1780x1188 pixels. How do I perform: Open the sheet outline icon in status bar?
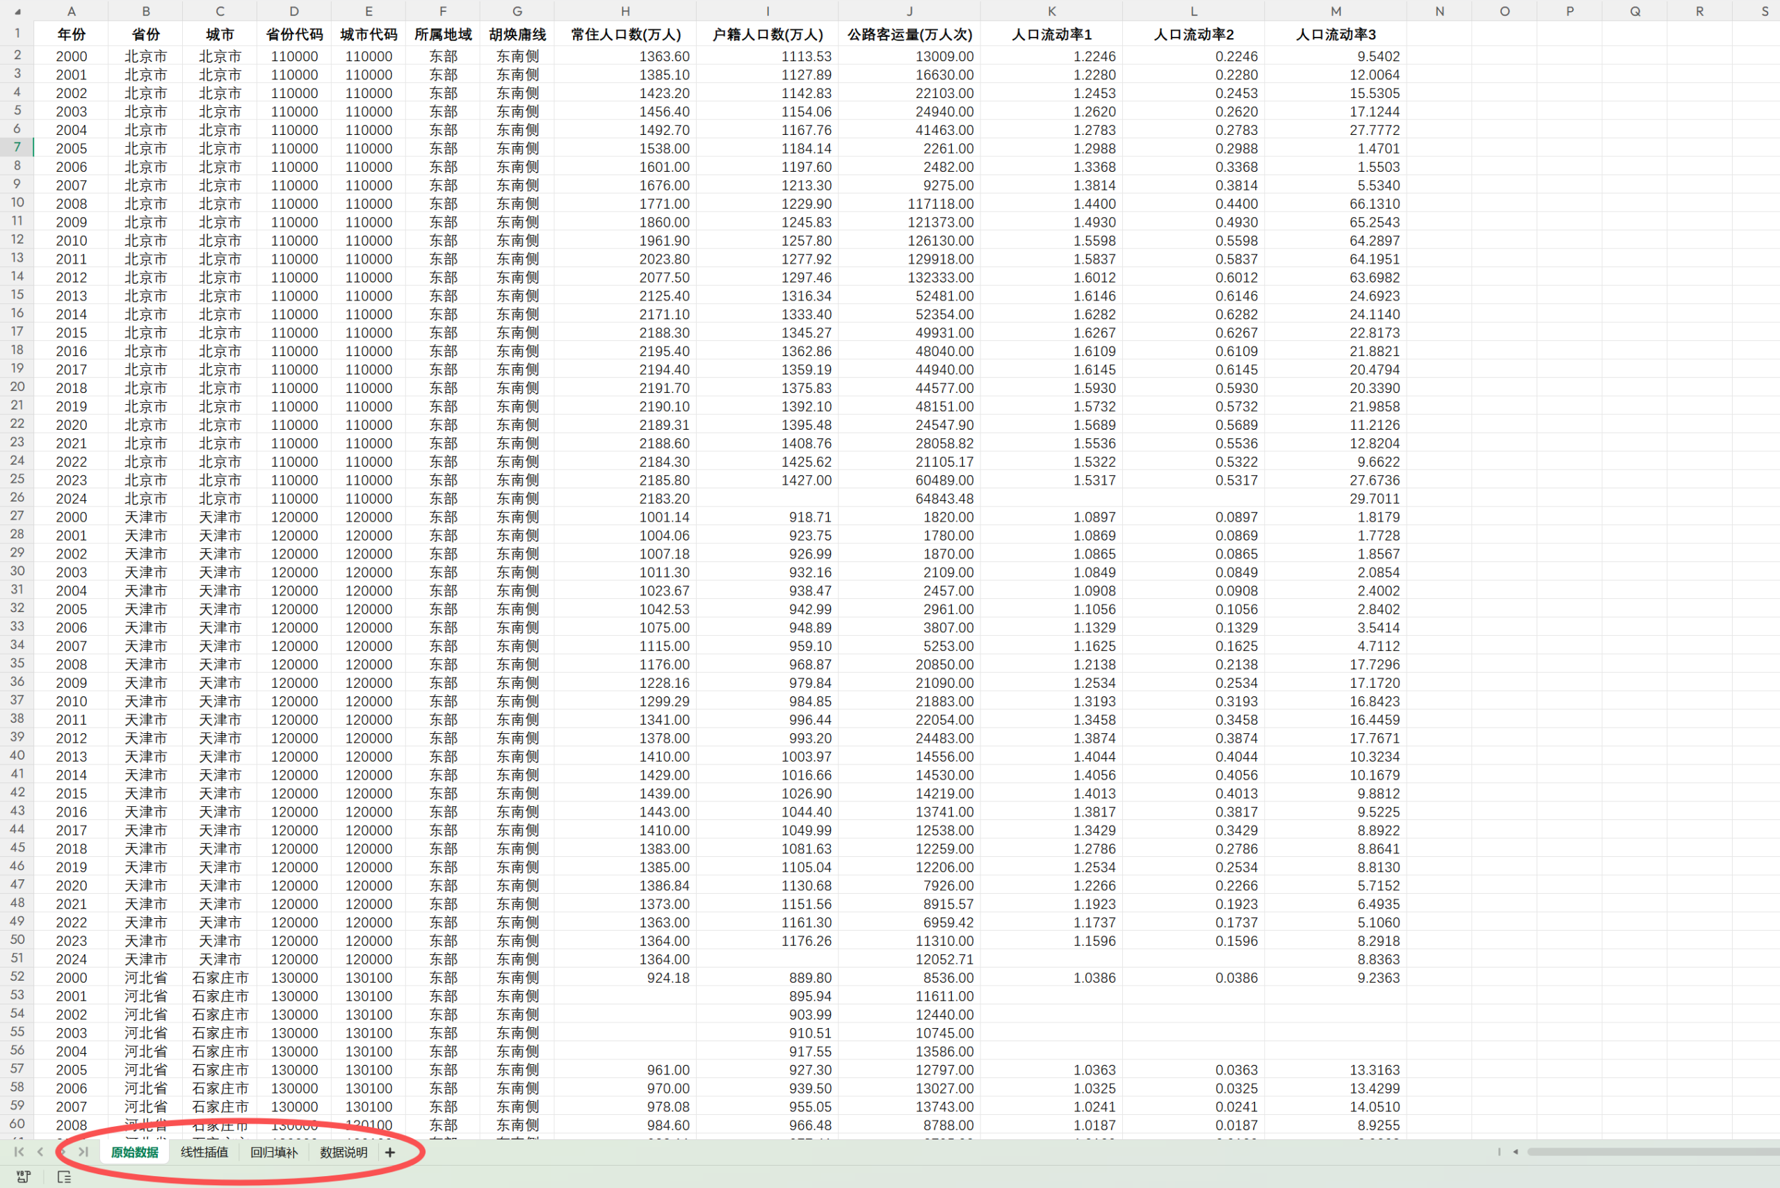pos(65,1177)
